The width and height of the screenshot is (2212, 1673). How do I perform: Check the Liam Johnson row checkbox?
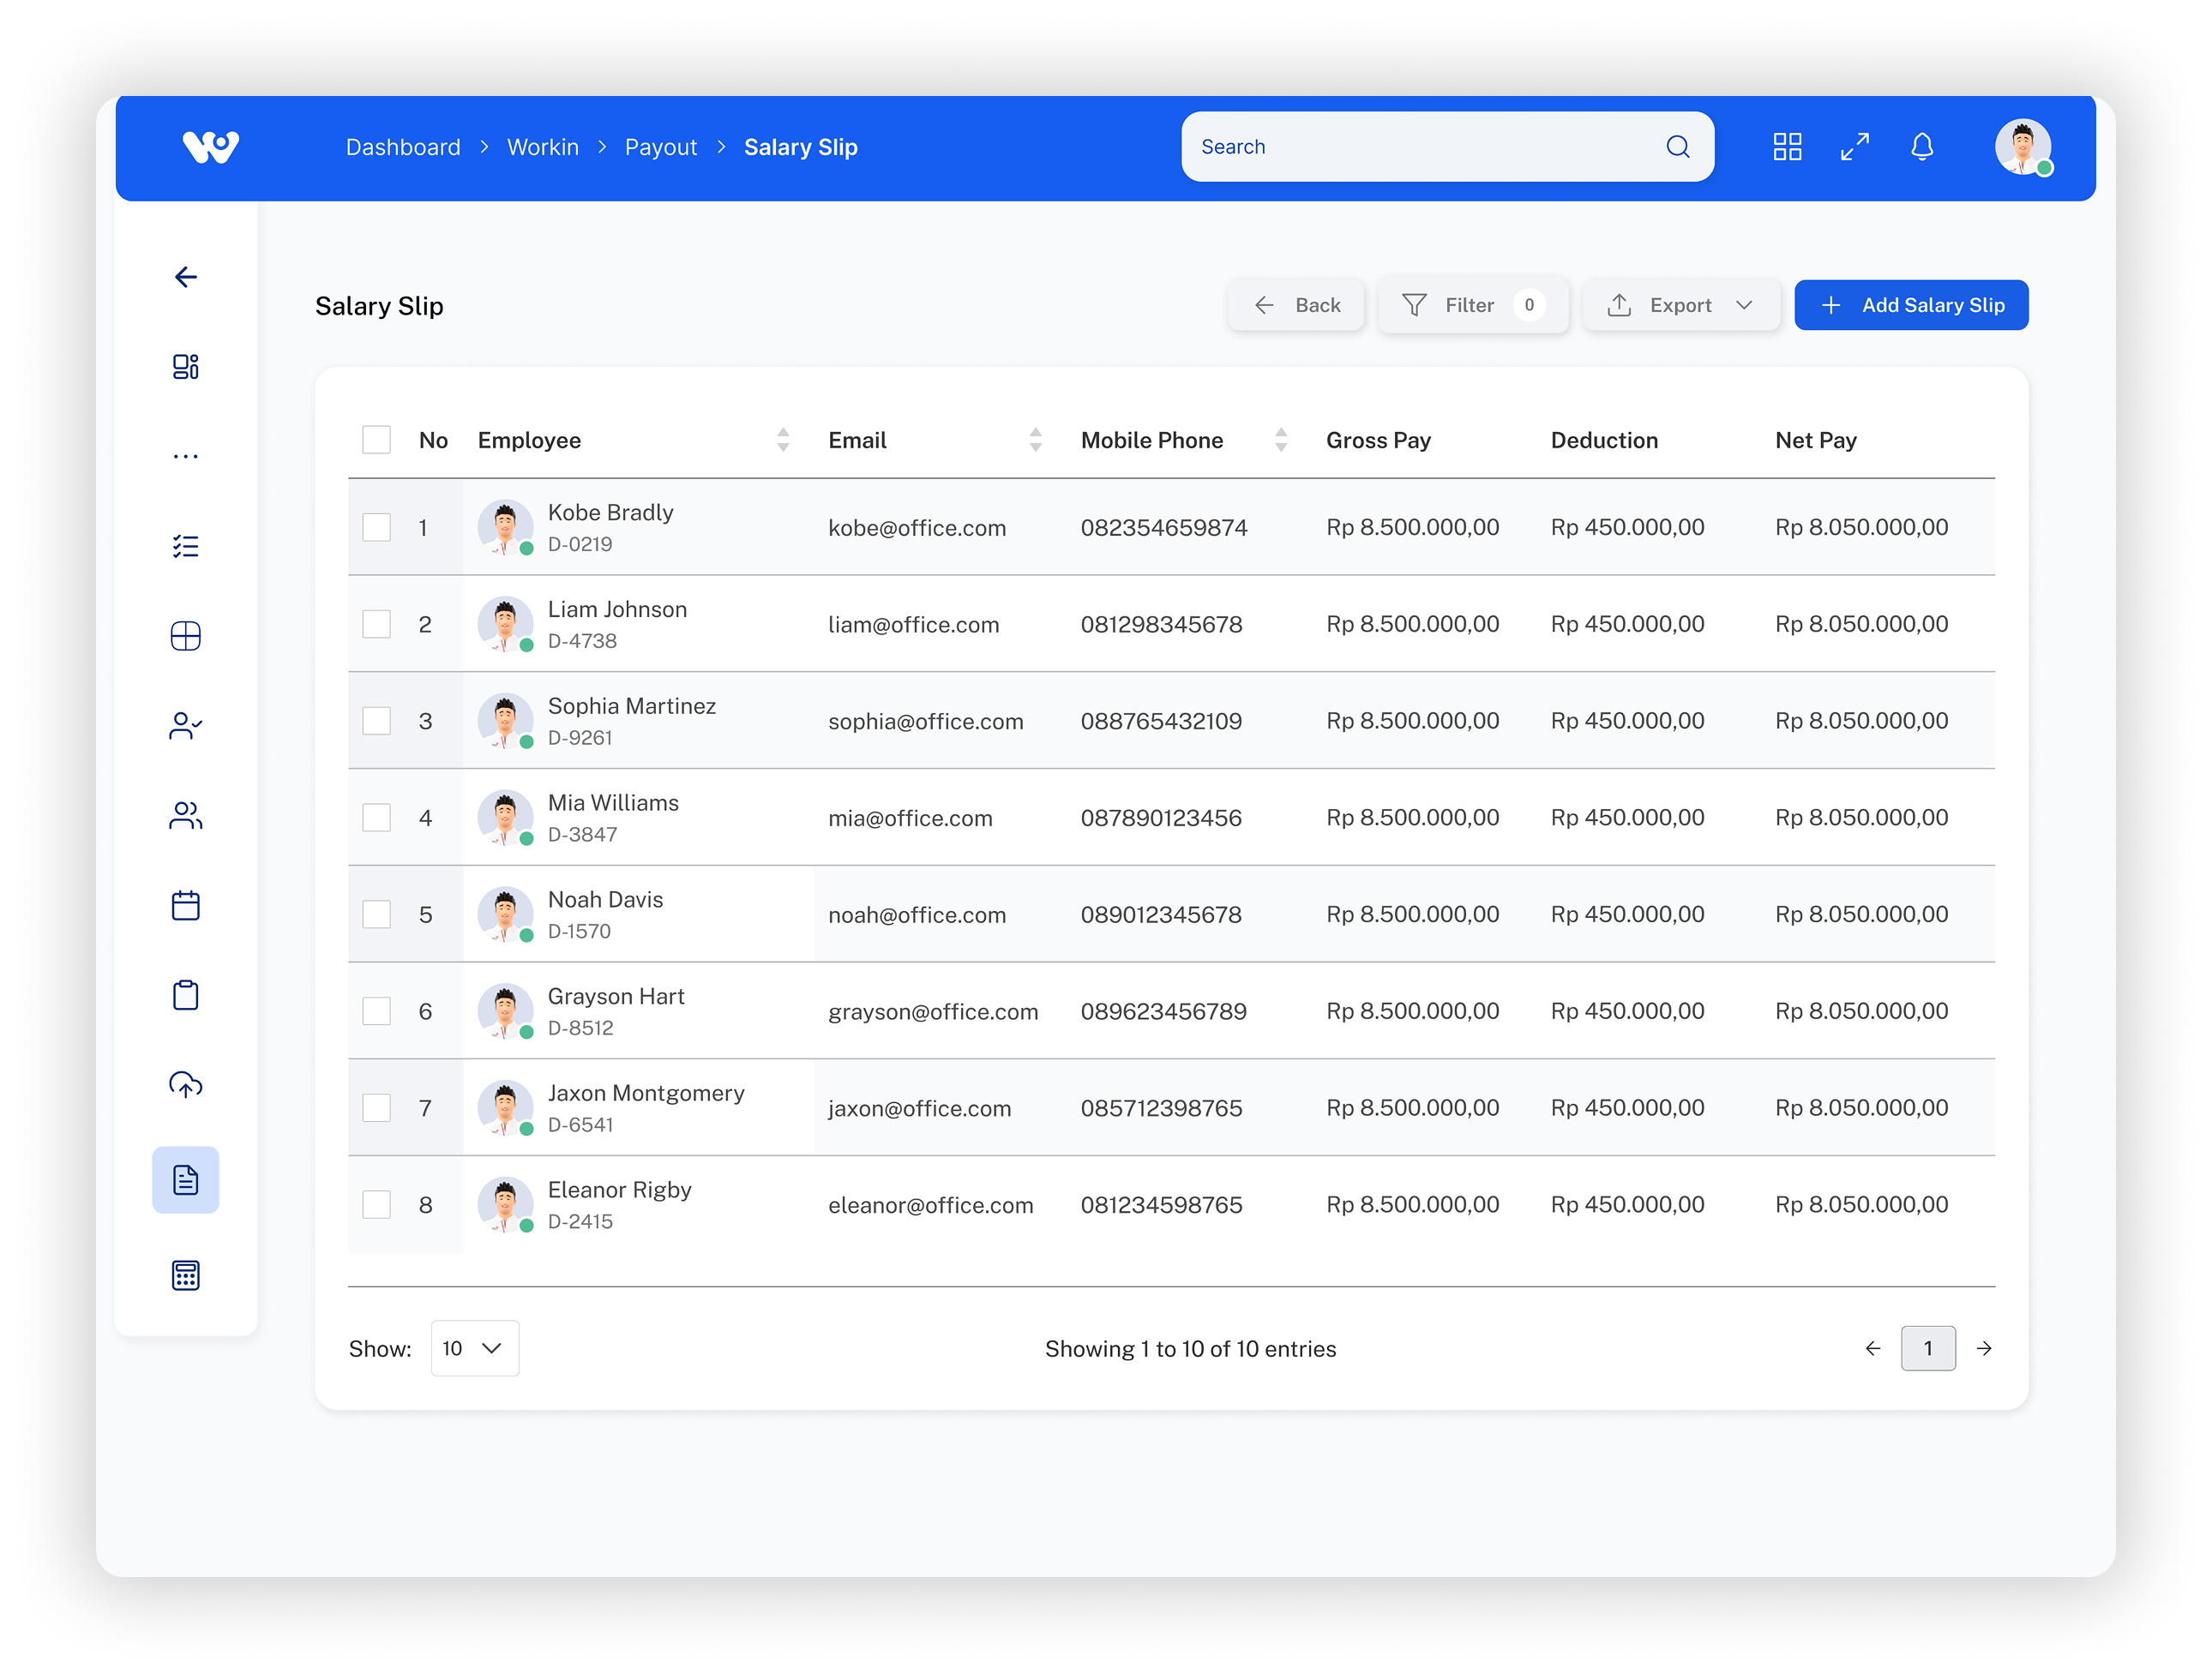point(376,625)
